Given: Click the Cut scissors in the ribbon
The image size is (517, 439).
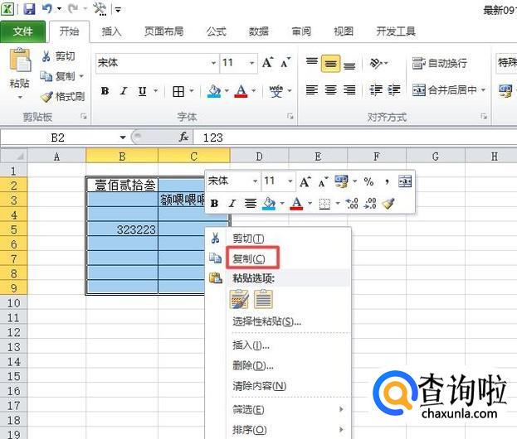Looking at the screenshot, I should pos(46,56).
